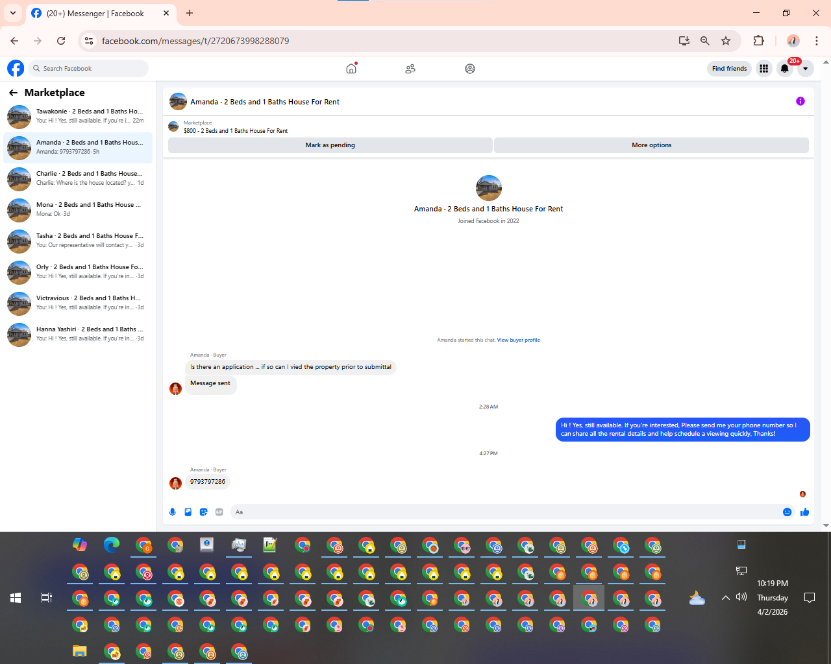Open the Tasha conversation

pyautogui.click(x=78, y=241)
